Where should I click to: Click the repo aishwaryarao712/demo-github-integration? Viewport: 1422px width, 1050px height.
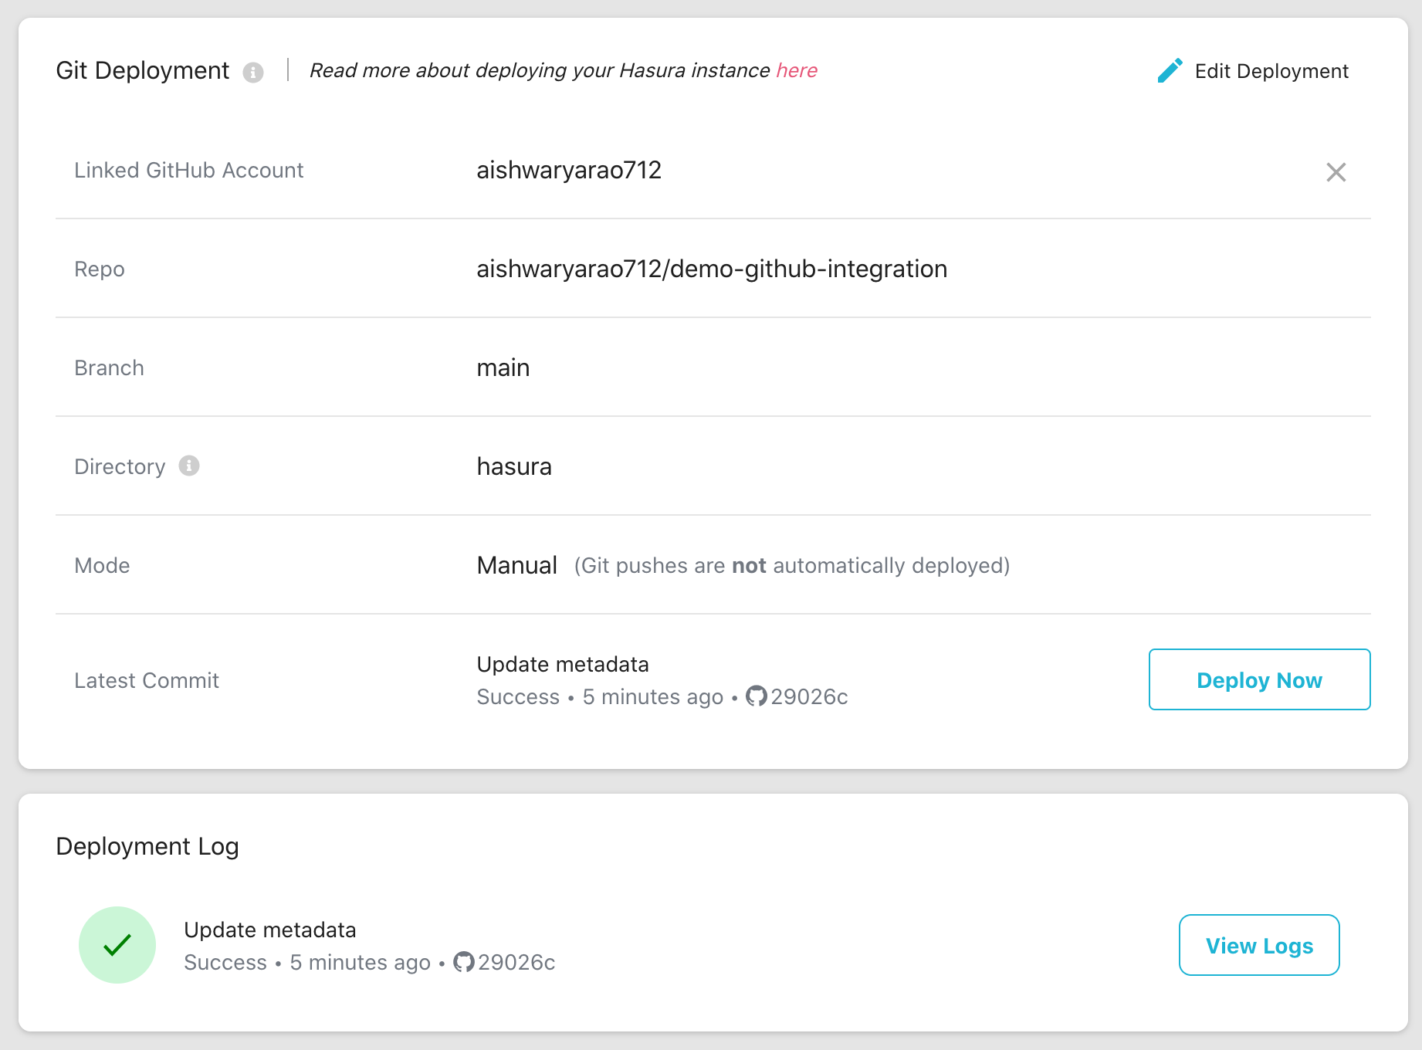pyautogui.click(x=711, y=269)
